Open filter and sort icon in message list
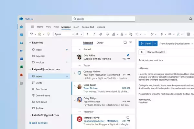Screen dimensions: 194x129 131,43
